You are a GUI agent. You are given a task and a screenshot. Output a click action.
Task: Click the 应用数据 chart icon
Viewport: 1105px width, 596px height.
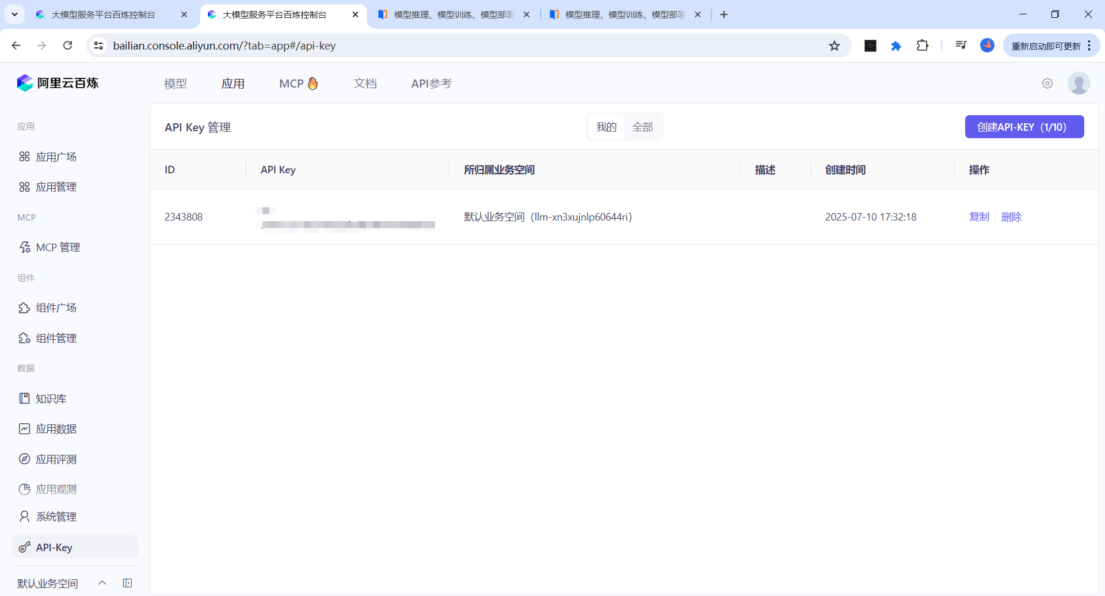(x=24, y=429)
